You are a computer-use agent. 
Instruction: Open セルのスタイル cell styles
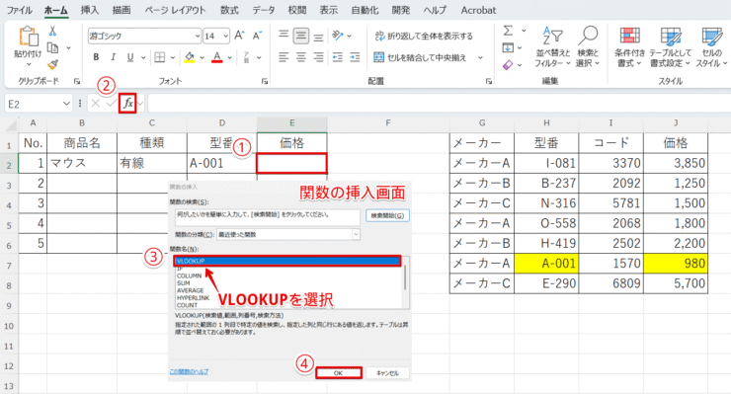[x=711, y=46]
